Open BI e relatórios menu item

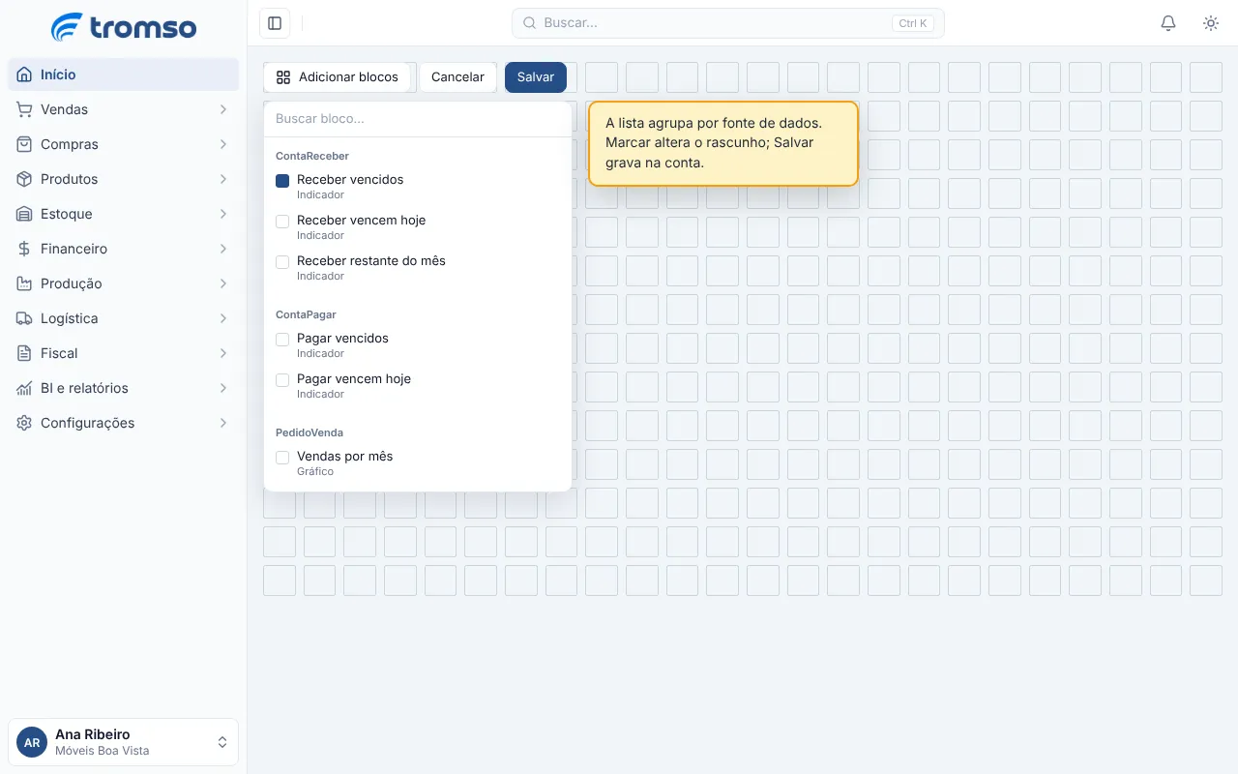124,388
